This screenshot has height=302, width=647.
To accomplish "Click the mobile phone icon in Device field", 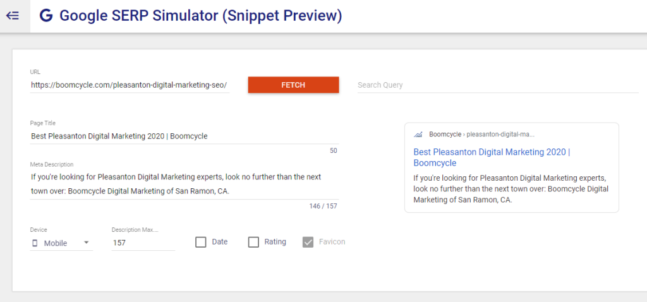I will [35, 243].
